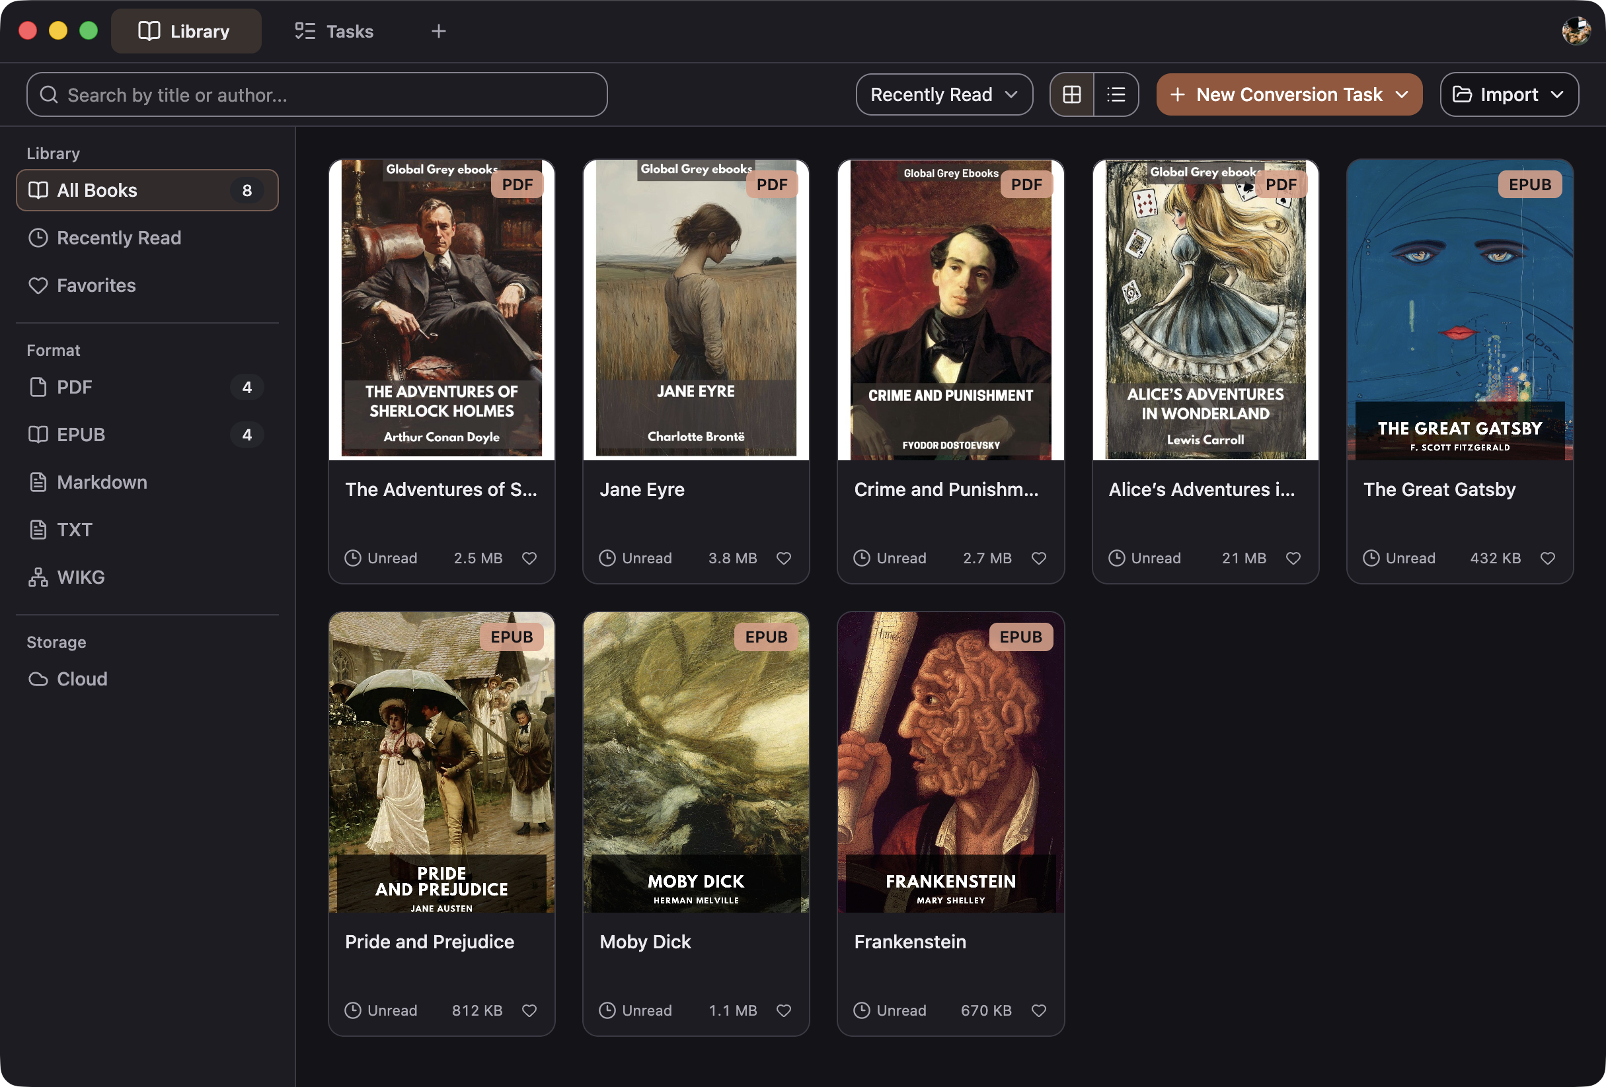Viewport: 1606px width, 1087px height.
Task: Focus the title or author search field
Action: (317, 94)
